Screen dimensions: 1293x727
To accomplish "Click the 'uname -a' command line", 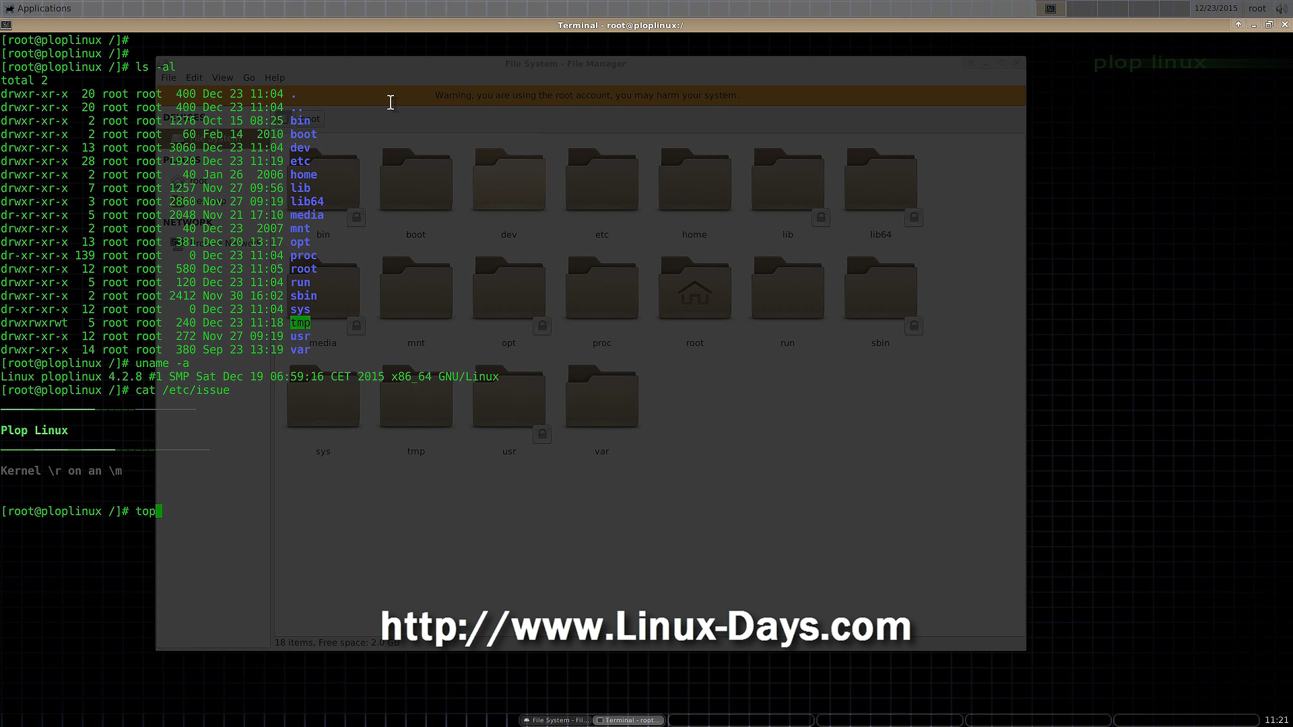I will point(162,363).
